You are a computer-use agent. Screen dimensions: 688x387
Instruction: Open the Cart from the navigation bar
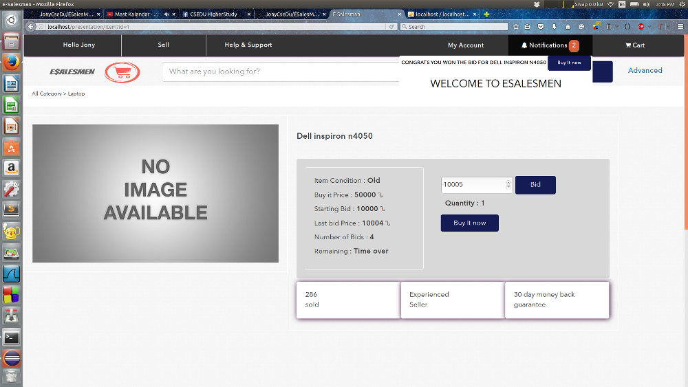click(635, 45)
